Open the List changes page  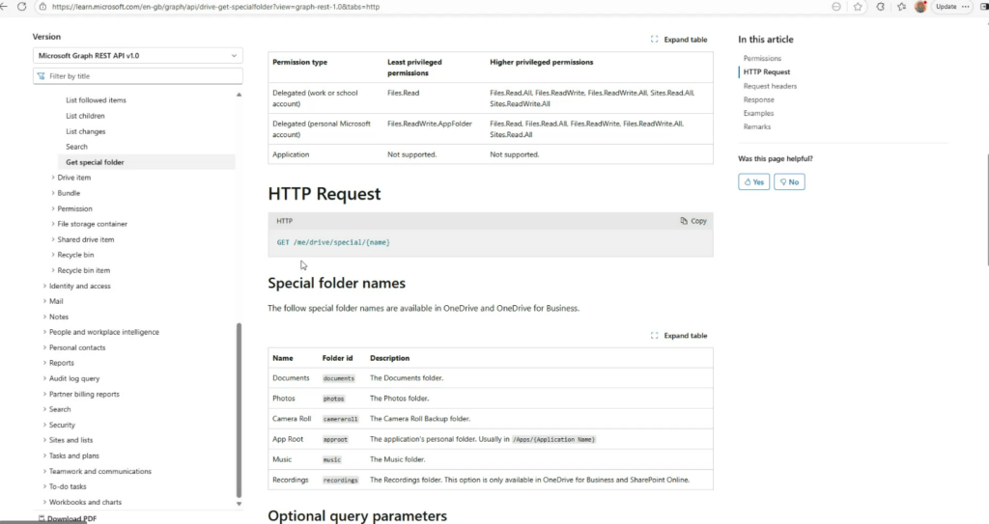pos(86,132)
